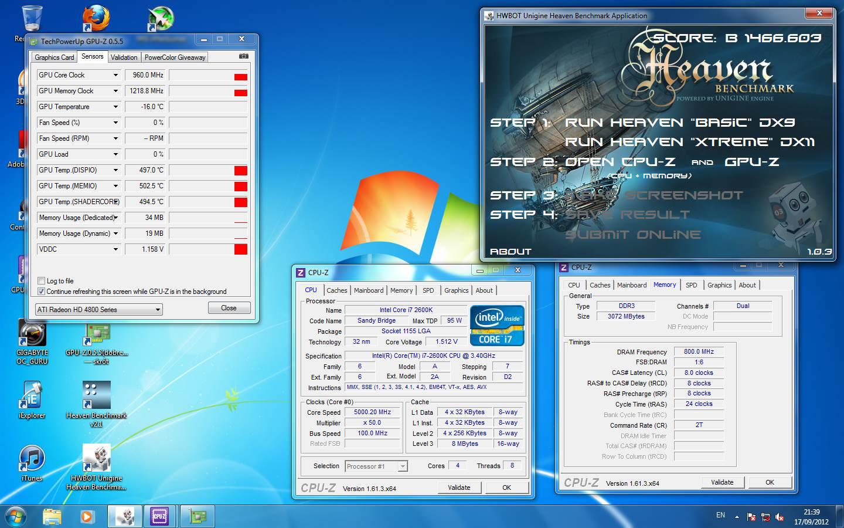Viewport: 844px width, 528px height.
Task: Click the volume icon in system tray
Action: click(x=780, y=517)
